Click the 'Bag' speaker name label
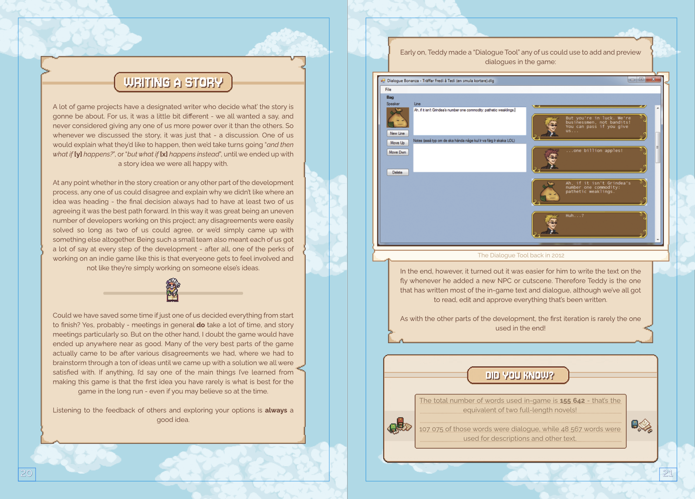Screen dimensions: 695x499 coord(390,97)
